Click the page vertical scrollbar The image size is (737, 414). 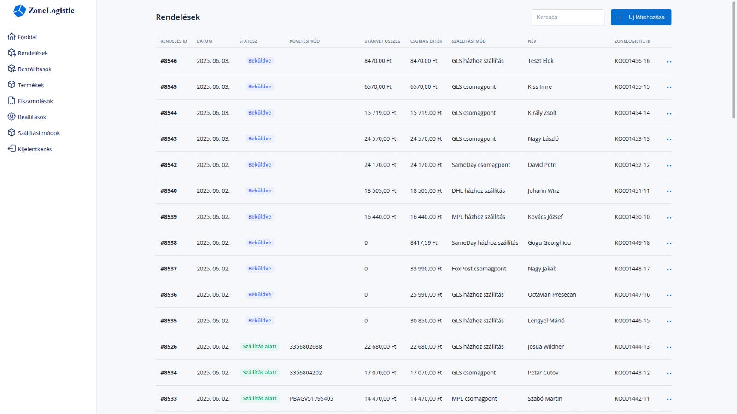[x=734, y=60]
